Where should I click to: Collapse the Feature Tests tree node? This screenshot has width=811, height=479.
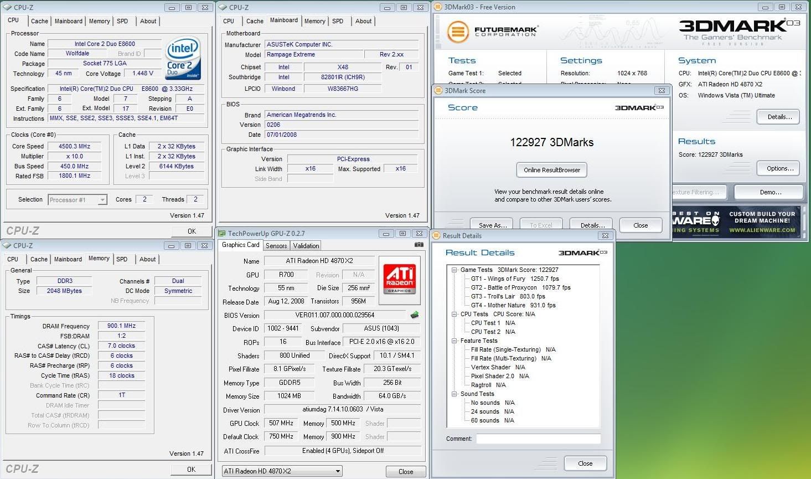pyautogui.click(x=454, y=341)
